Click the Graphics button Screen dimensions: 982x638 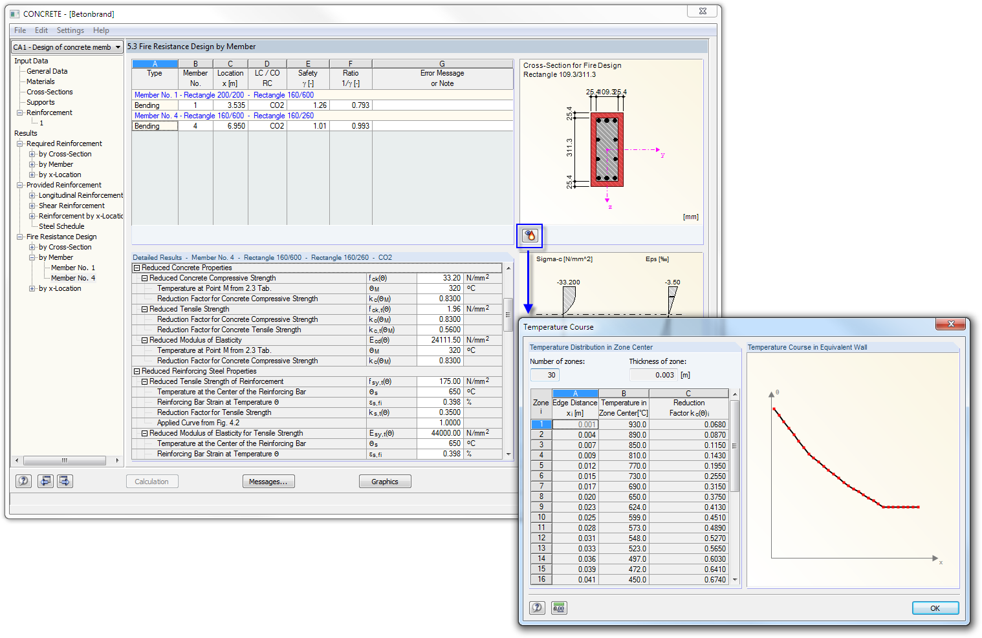pos(385,481)
